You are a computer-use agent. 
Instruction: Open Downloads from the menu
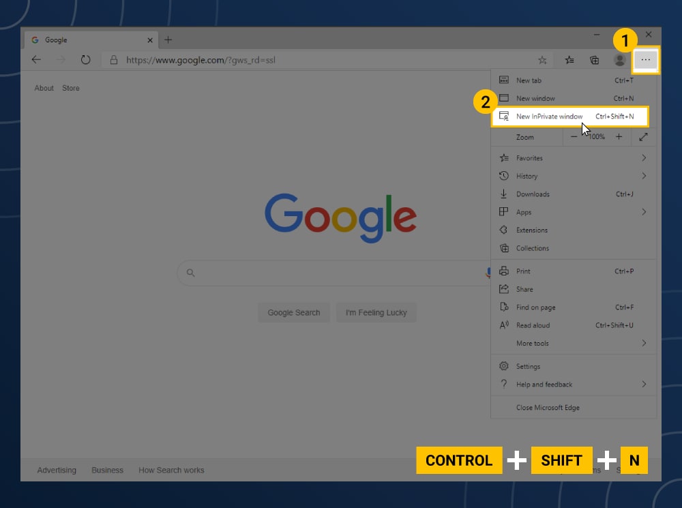[x=574, y=194]
